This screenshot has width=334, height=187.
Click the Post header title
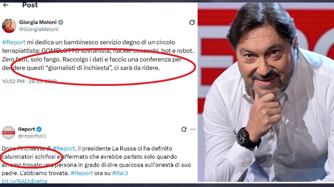click(x=30, y=5)
